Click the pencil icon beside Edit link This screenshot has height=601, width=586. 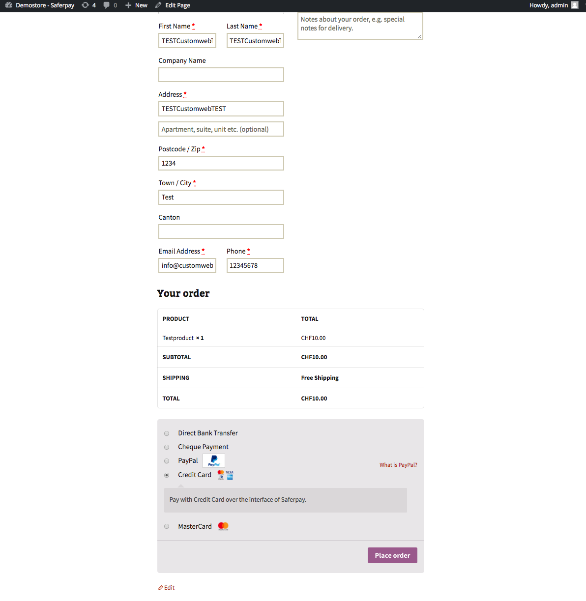[161, 588]
